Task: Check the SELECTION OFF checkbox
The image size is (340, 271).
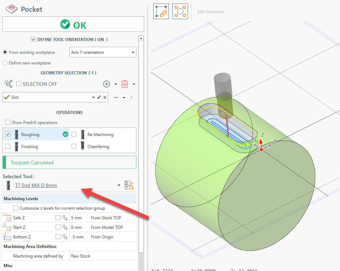Action: [x=19, y=84]
